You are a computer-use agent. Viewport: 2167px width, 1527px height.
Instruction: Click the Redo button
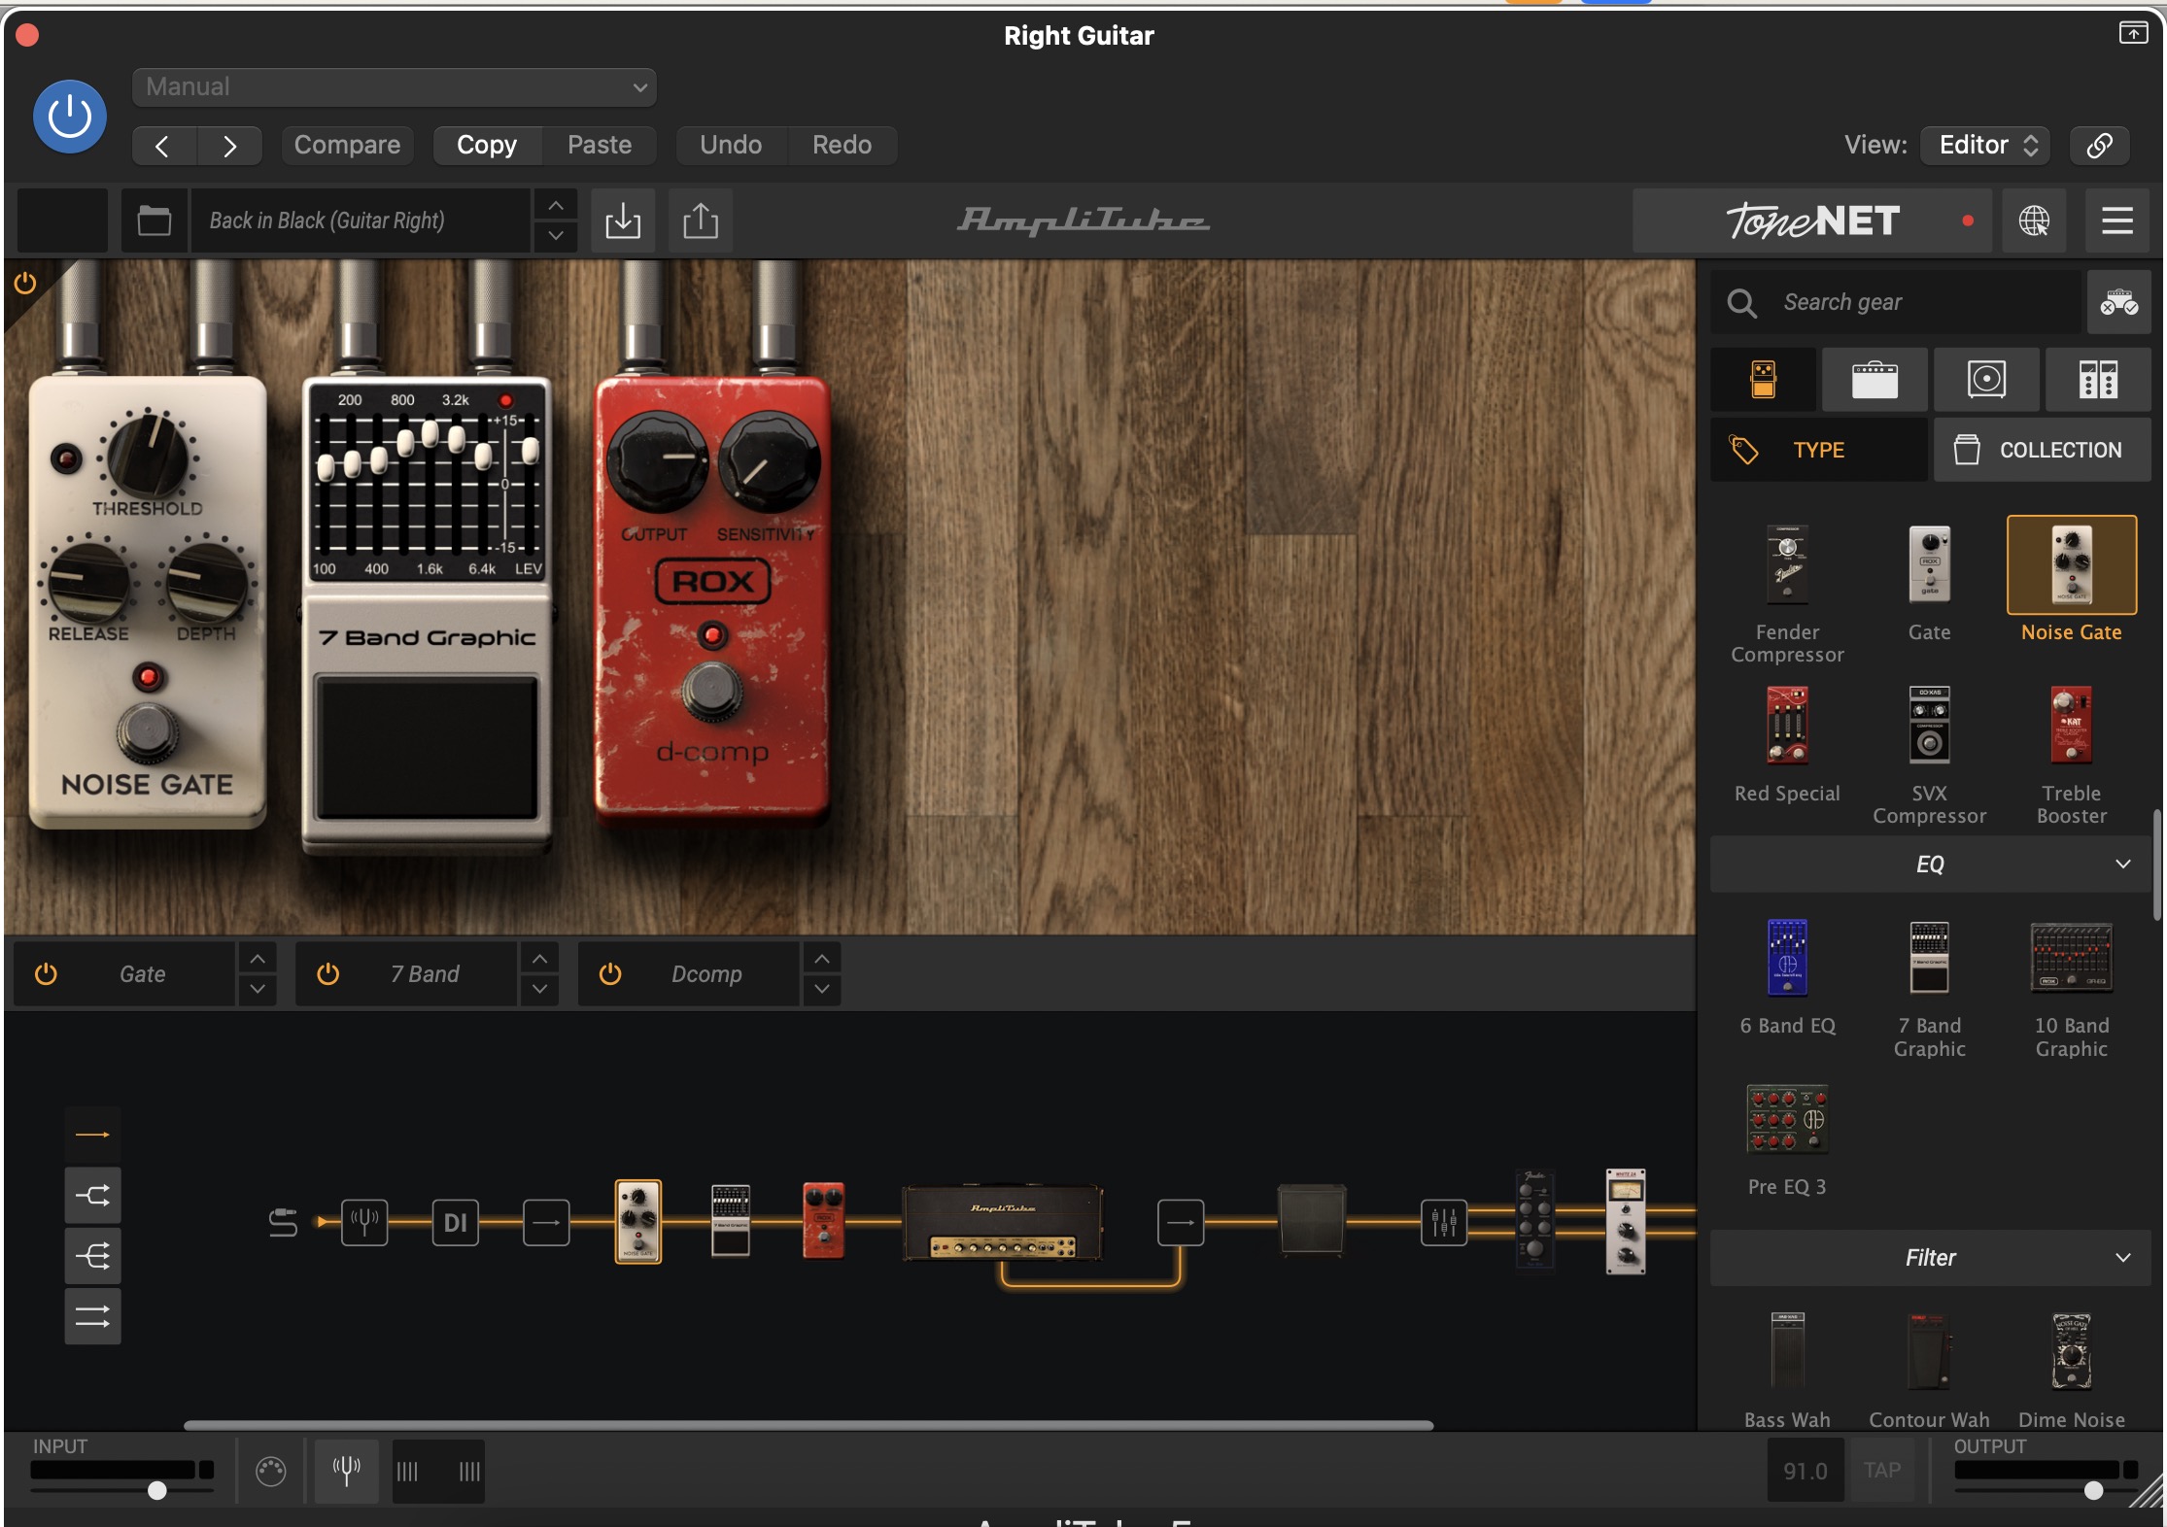pyautogui.click(x=842, y=145)
